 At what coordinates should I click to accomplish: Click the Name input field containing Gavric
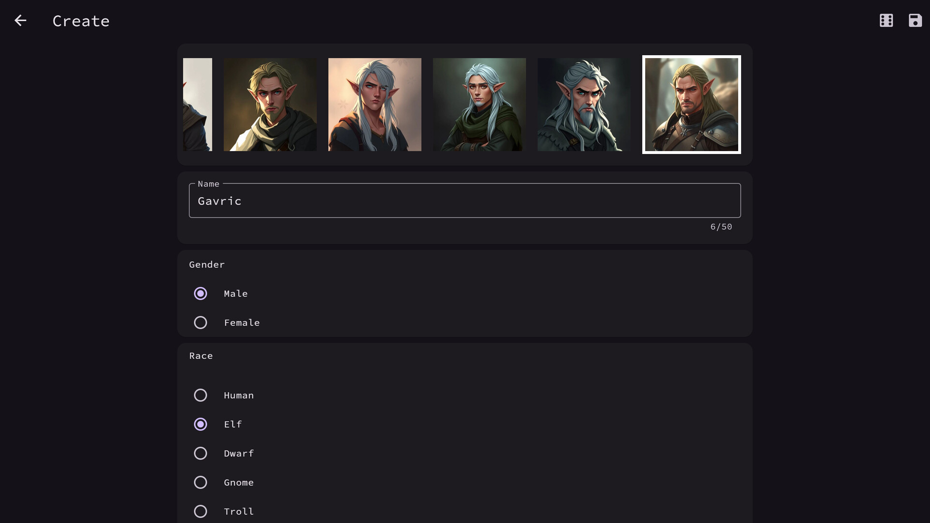[x=464, y=200]
